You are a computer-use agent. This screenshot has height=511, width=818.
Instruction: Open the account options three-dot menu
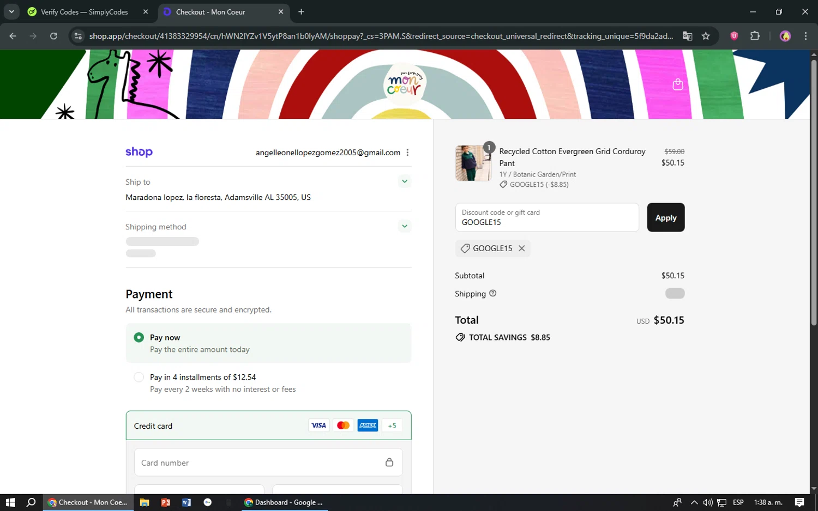407,153
